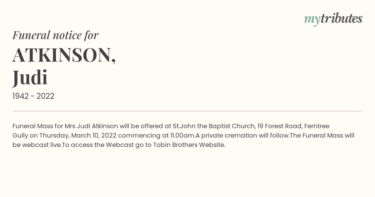Click the ATKINSON surname heading
This screenshot has height=197, width=375.
pyautogui.click(x=64, y=55)
